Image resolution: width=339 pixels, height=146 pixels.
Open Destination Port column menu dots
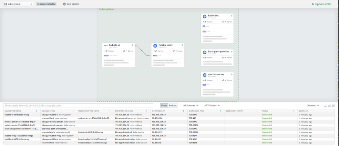[x=220, y=111]
